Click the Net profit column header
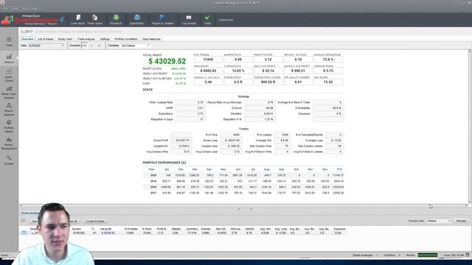The image size is (472, 265). tap(105, 229)
